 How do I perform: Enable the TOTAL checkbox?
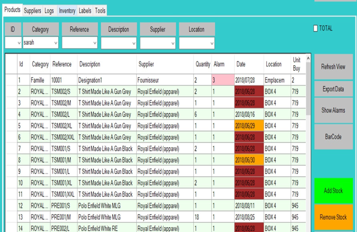tap(315, 28)
